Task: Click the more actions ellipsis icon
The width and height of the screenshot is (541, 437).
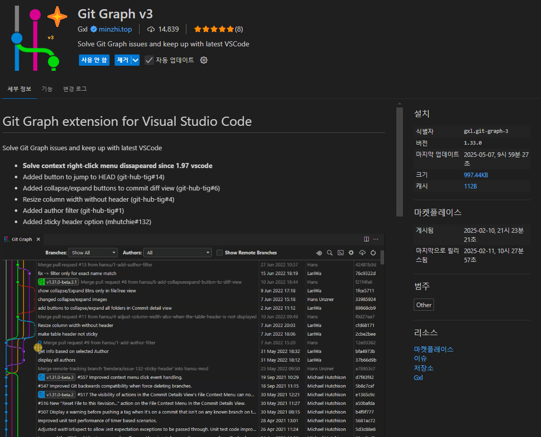Action: click(376, 239)
